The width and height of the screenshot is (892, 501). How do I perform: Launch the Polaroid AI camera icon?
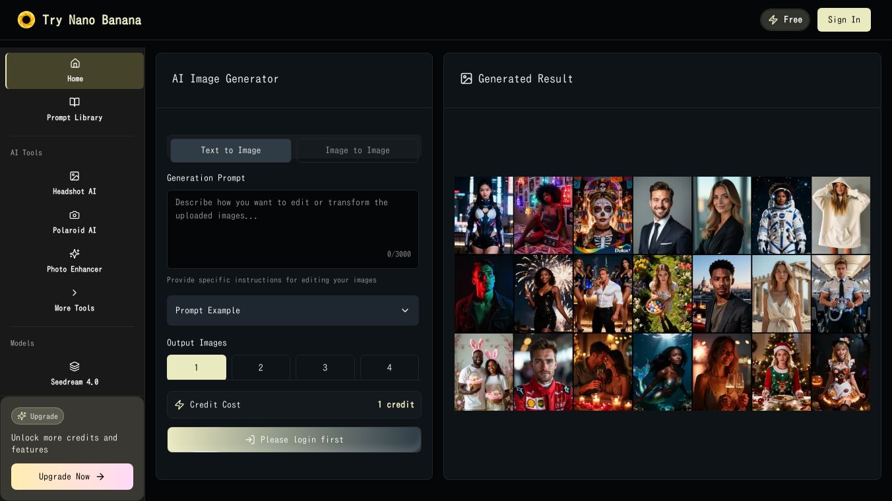pyautogui.click(x=75, y=215)
